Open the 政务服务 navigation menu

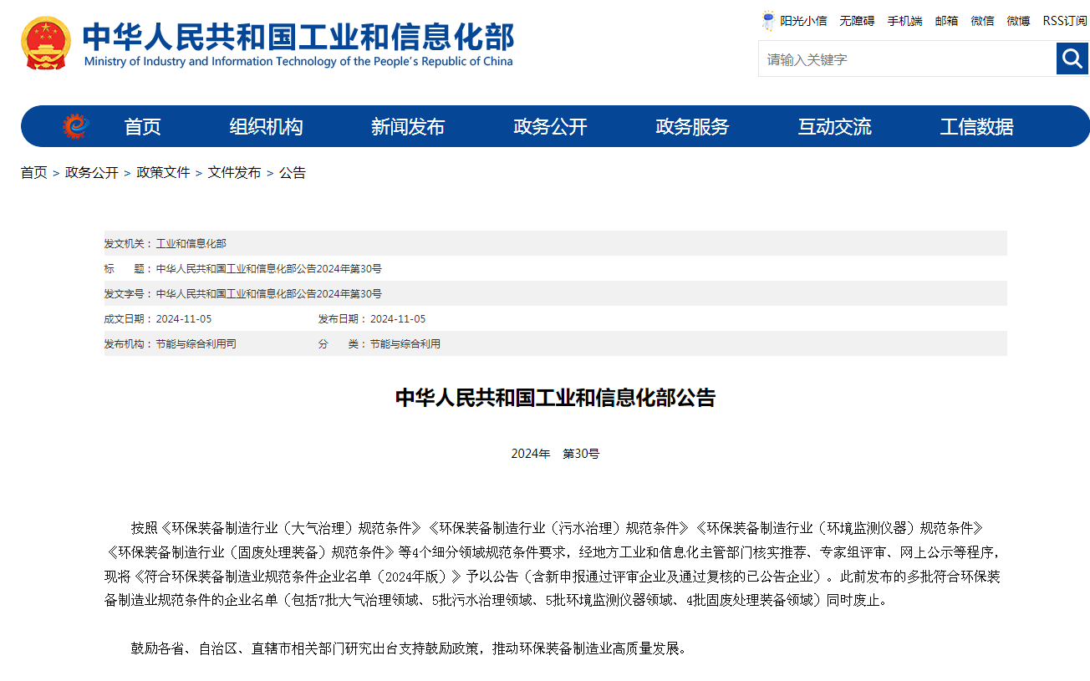point(692,126)
